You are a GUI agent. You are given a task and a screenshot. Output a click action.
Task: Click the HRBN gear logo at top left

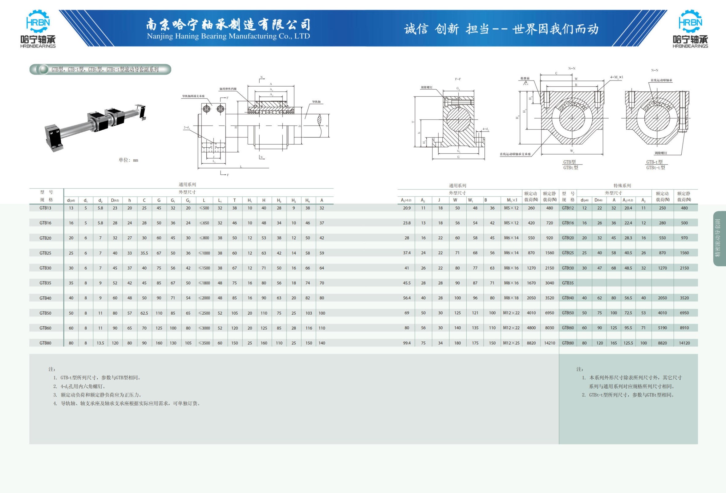[x=38, y=29]
